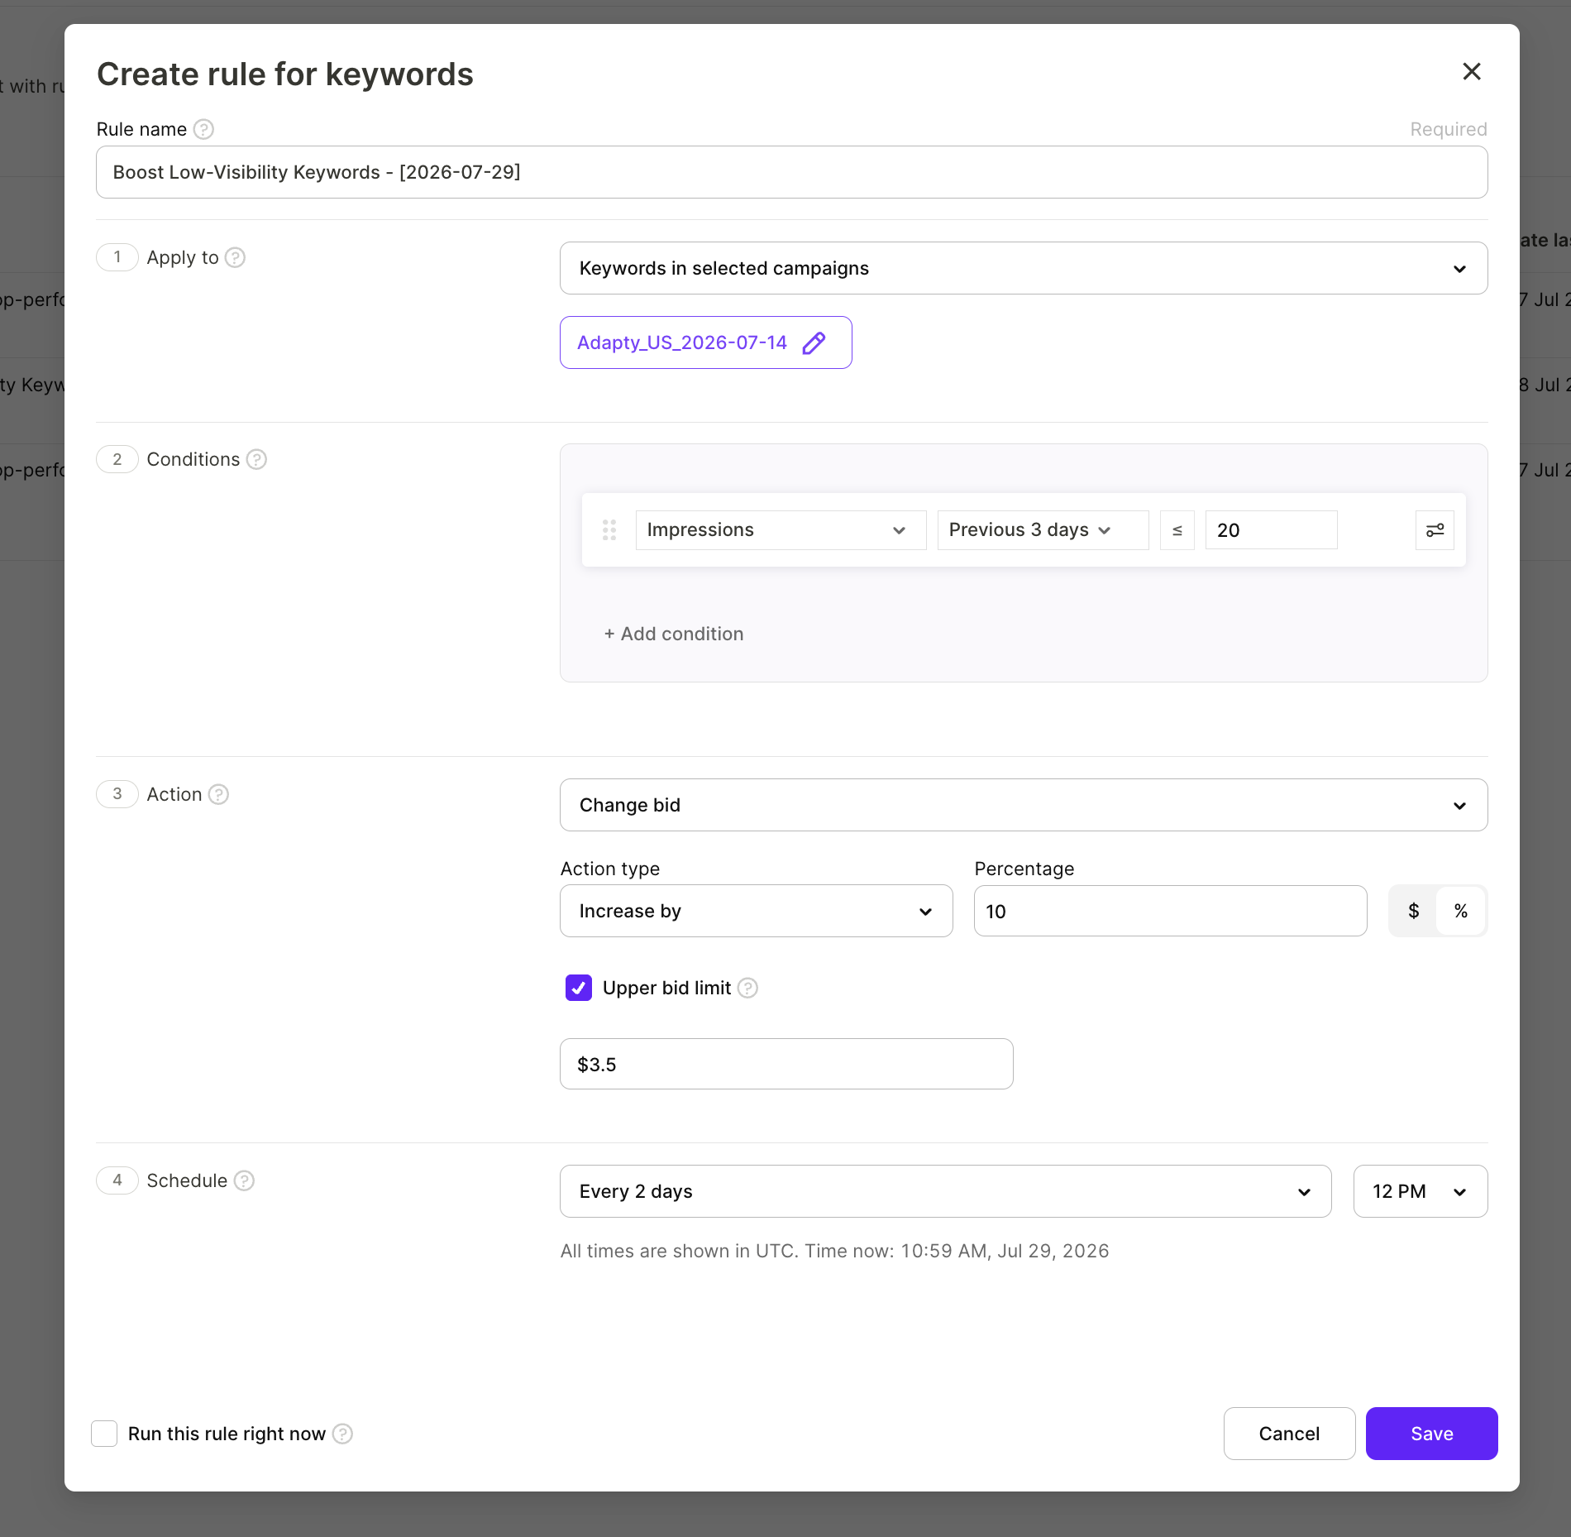Open the Impressions metric dropdown
Screen dimensions: 1571x1537
781,530
